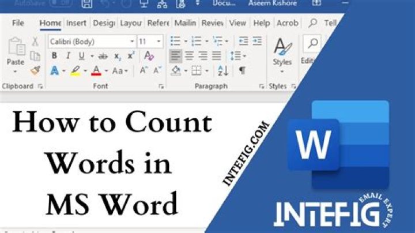Open the References tab
This screenshot has width=415, height=233.
pyautogui.click(x=158, y=23)
